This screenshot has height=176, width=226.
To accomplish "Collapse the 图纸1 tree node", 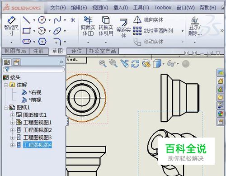I will (6, 108).
